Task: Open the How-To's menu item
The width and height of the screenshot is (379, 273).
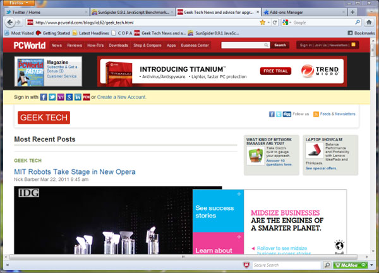Action: point(95,45)
